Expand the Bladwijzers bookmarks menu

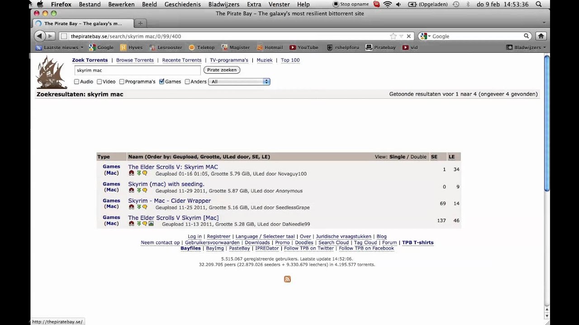[526, 47]
